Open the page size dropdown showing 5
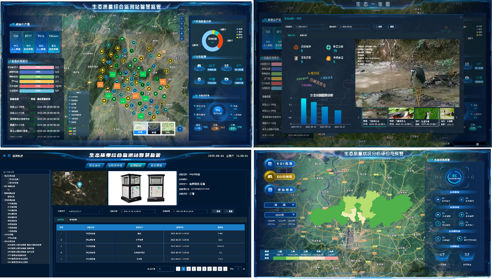This screenshot has height=279, width=492. click(166, 269)
